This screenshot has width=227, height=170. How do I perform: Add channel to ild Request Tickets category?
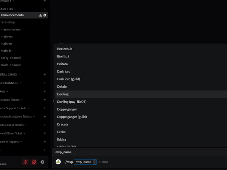pos(45,125)
